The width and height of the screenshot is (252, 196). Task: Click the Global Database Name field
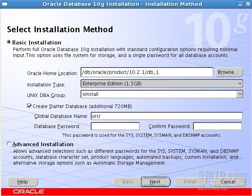point(167,116)
